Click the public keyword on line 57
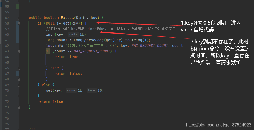This screenshot has width=254, height=130. (x=35, y=18)
